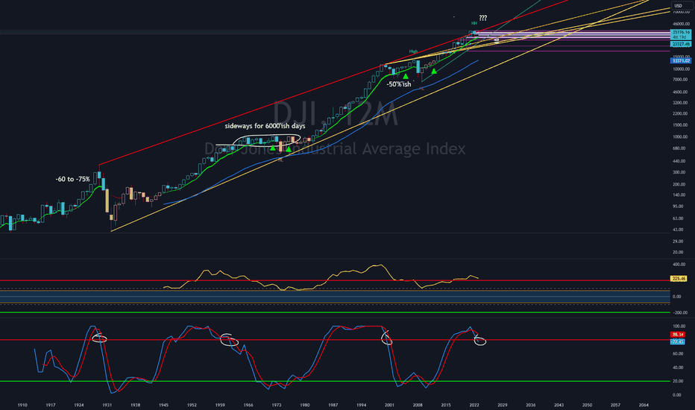
Task: Click the 400.00 indicator axis tick
Action: (679, 265)
